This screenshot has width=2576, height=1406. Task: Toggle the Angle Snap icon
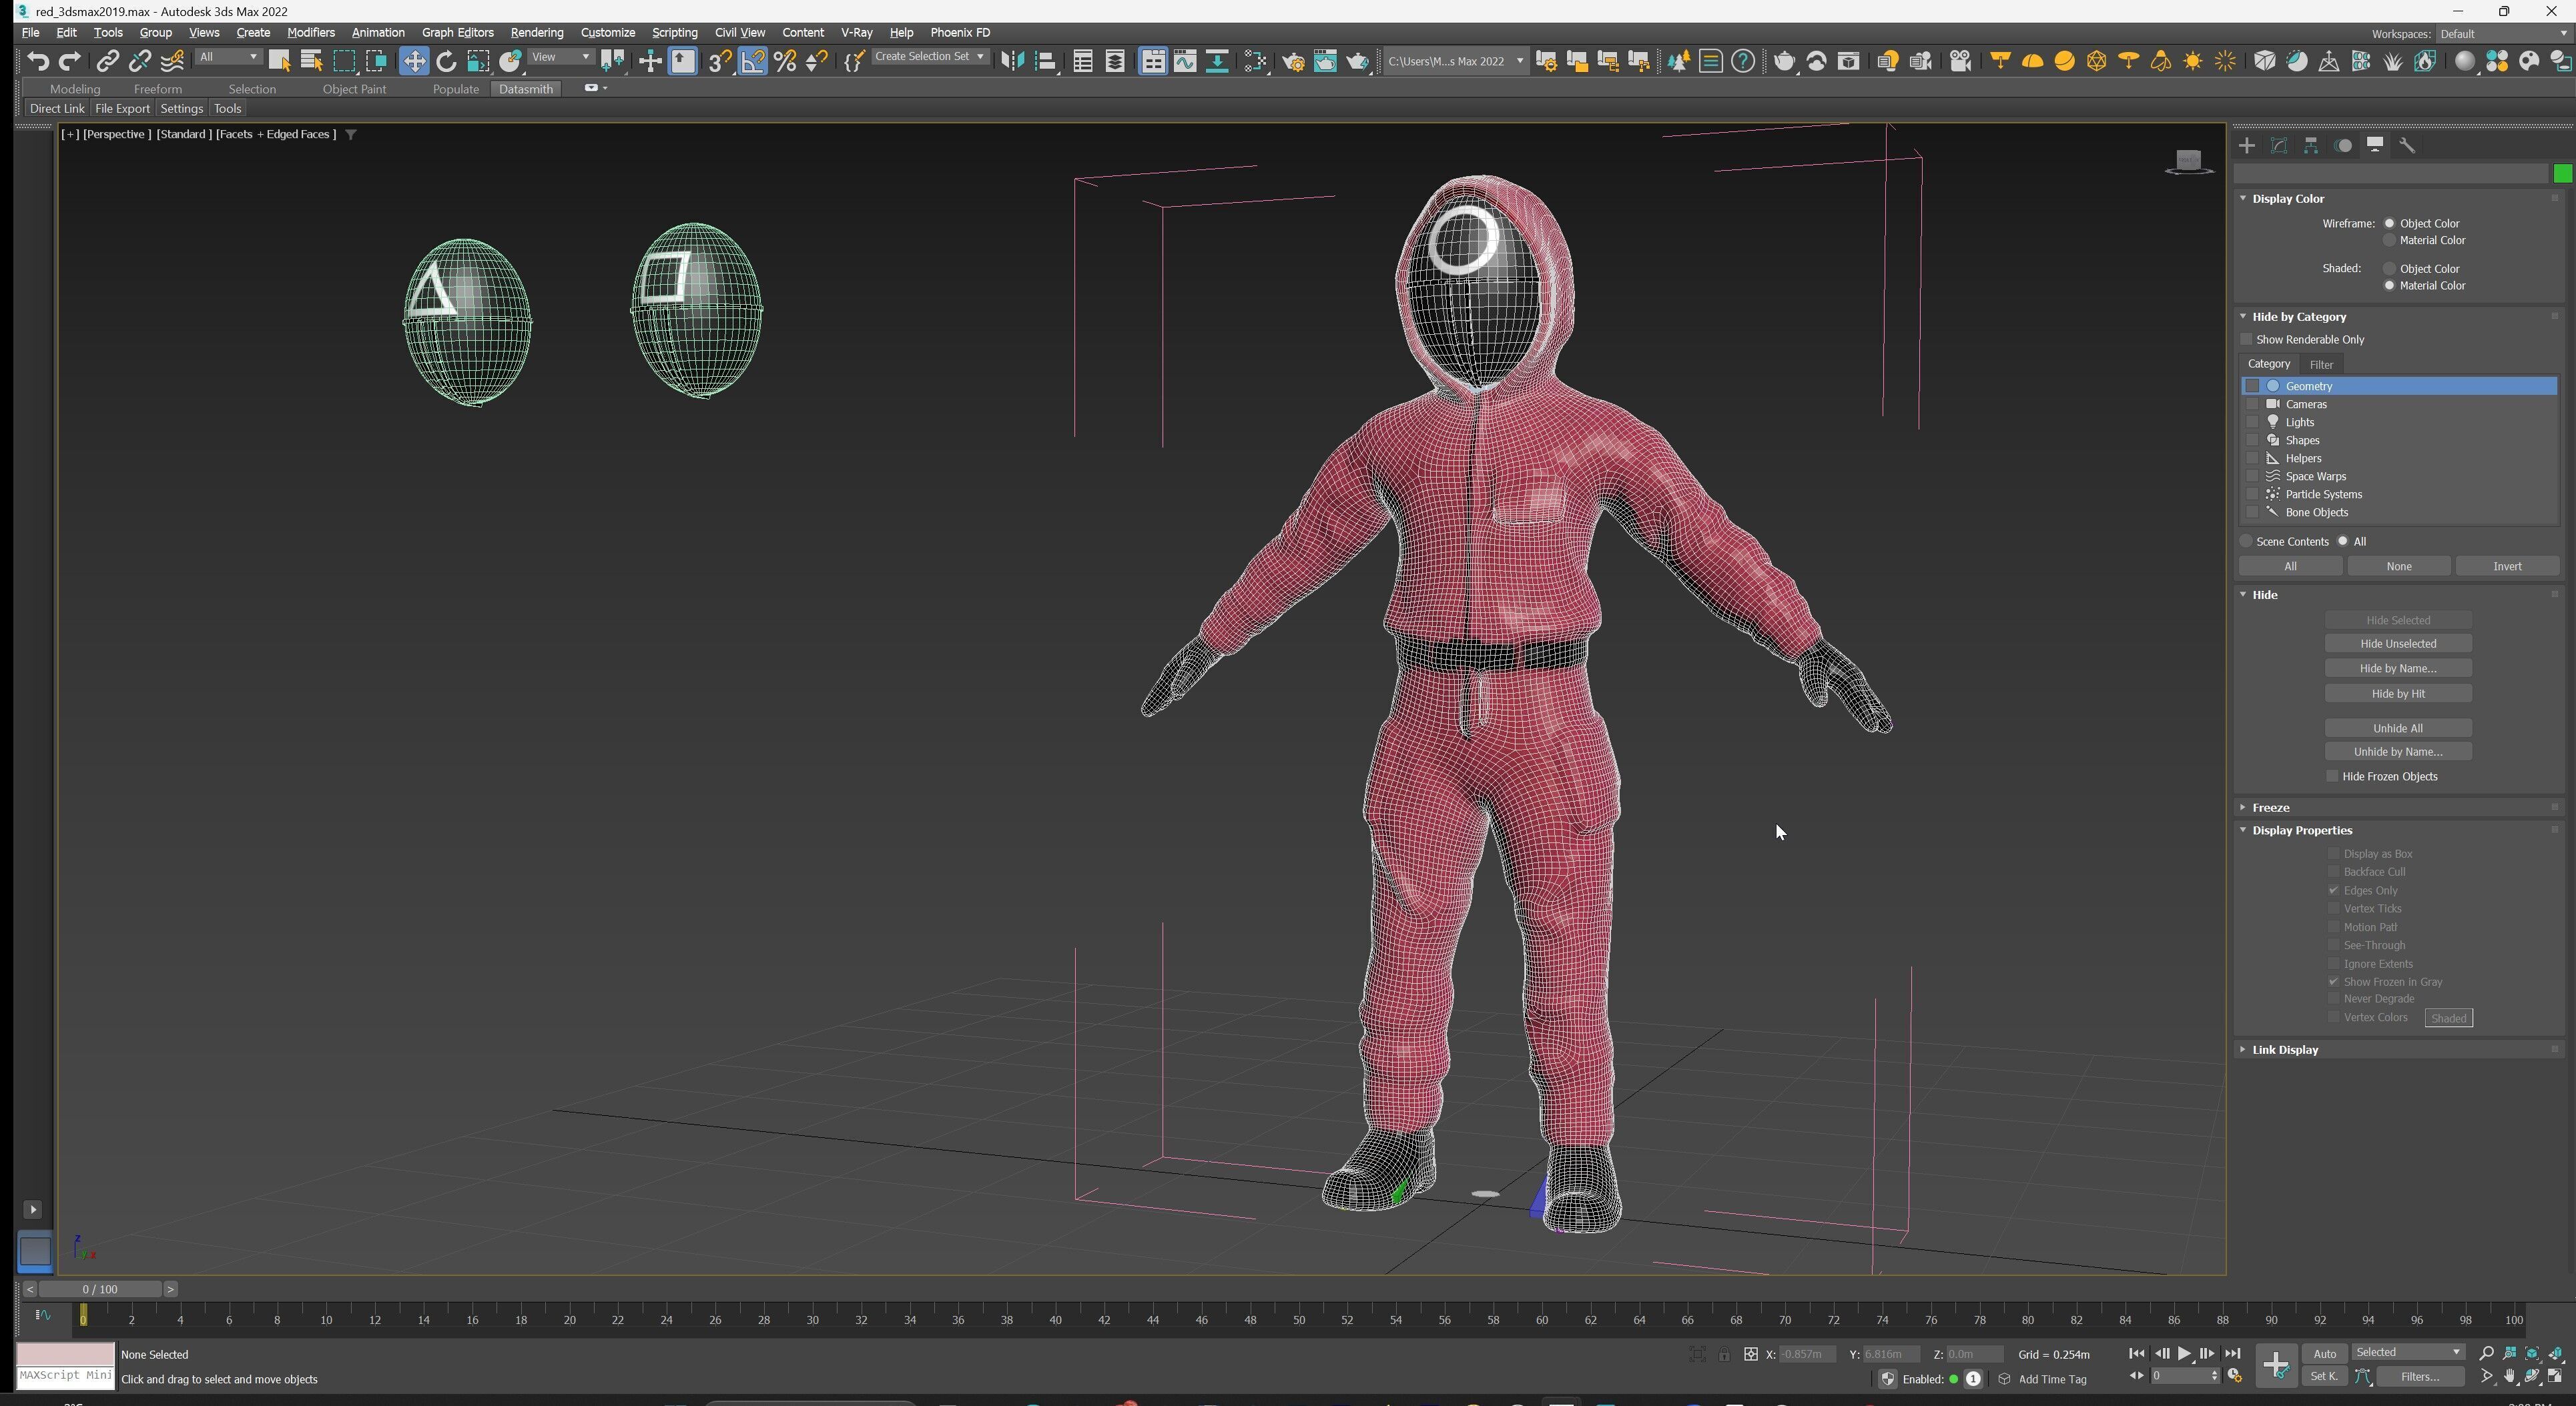coord(752,62)
